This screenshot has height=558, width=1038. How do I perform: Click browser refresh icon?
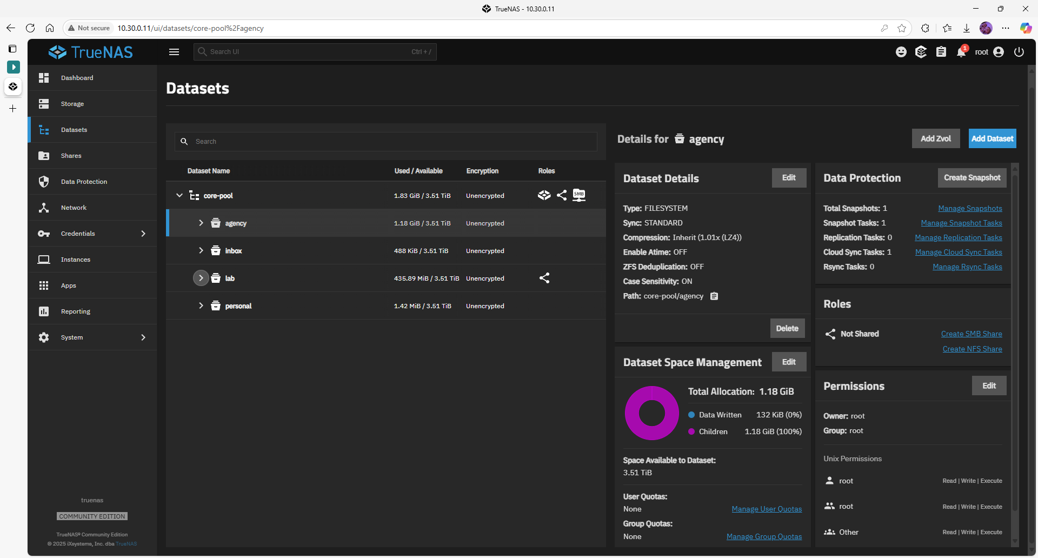(30, 28)
